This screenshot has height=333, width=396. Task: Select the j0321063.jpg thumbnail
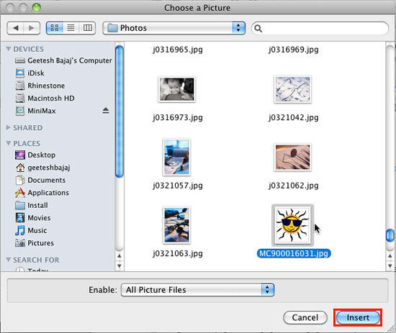tap(176, 225)
